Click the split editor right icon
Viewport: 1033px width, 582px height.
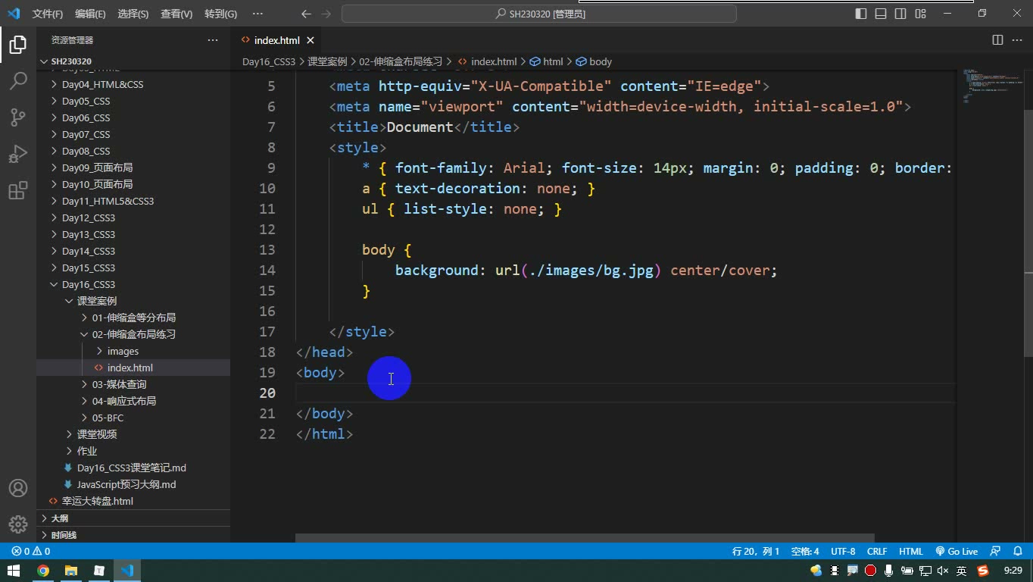tap(997, 40)
